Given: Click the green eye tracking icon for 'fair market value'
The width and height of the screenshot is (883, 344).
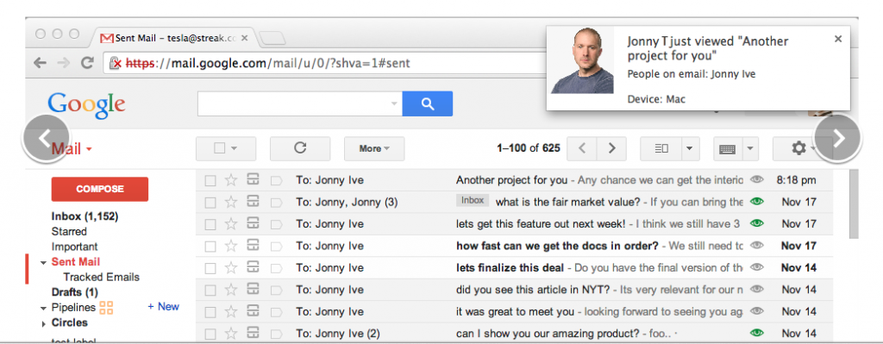Looking at the screenshot, I should 757,202.
